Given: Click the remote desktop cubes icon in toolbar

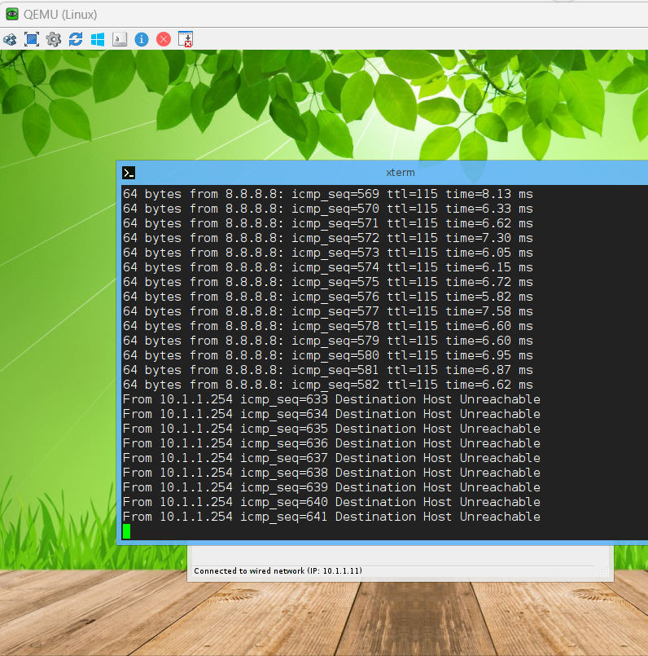Looking at the screenshot, I should pyautogui.click(x=10, y=39).
